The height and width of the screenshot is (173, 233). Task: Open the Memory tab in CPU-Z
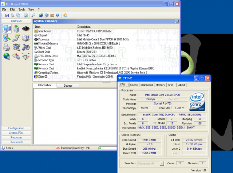(160, 85)
